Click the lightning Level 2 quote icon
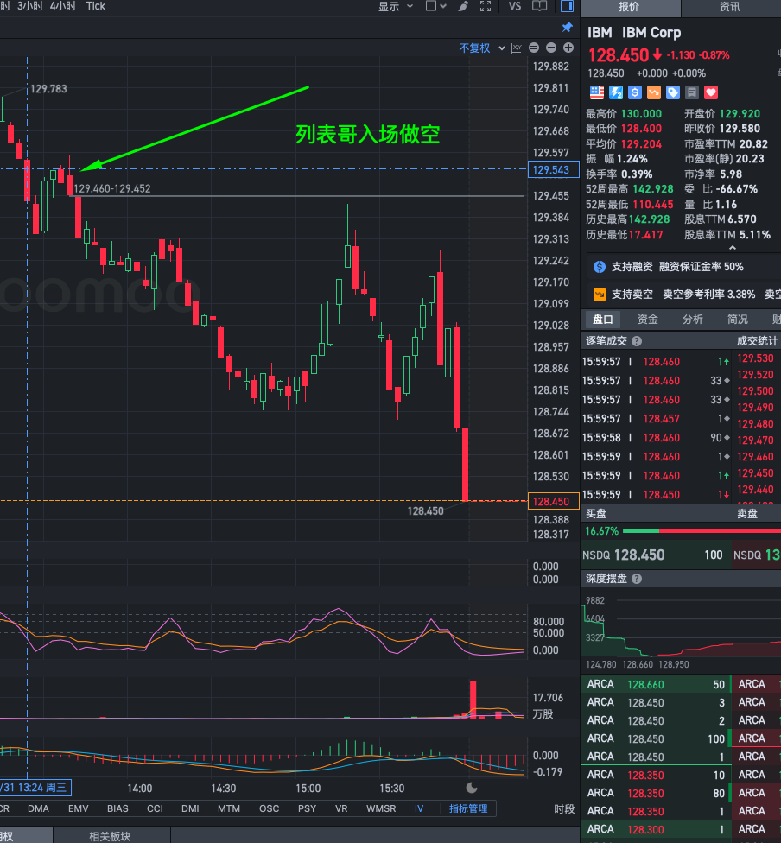This screenshot has height=843, width=781. [x=616, y=92]
